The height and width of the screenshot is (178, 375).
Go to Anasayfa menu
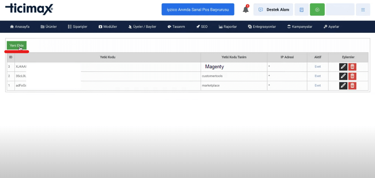[x=19, y=27]
